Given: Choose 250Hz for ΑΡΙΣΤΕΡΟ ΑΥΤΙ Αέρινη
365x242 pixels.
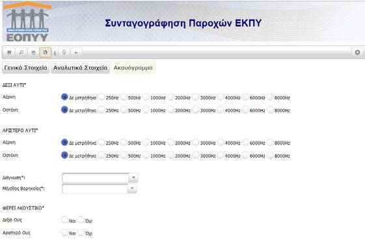Looking at the screenshot, I should click(101, 142).
